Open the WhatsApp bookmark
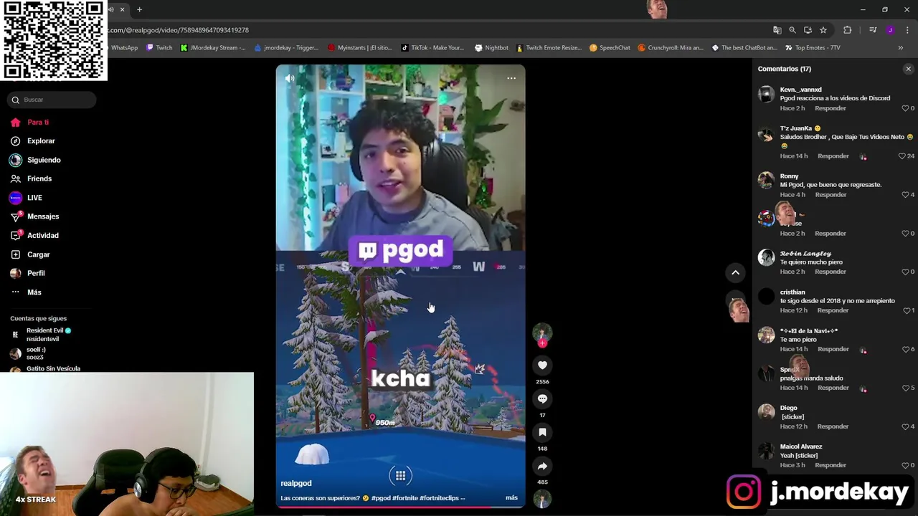This screenshot has height=516, width=918. pos(123,48)
